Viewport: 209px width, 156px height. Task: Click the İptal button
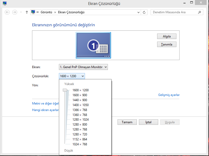(x=149, y=122)
